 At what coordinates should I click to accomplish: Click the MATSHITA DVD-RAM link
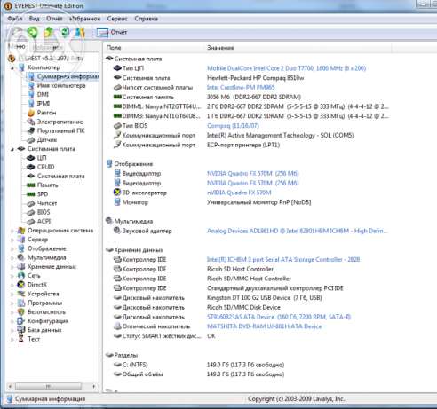click(x=264, y=326)
